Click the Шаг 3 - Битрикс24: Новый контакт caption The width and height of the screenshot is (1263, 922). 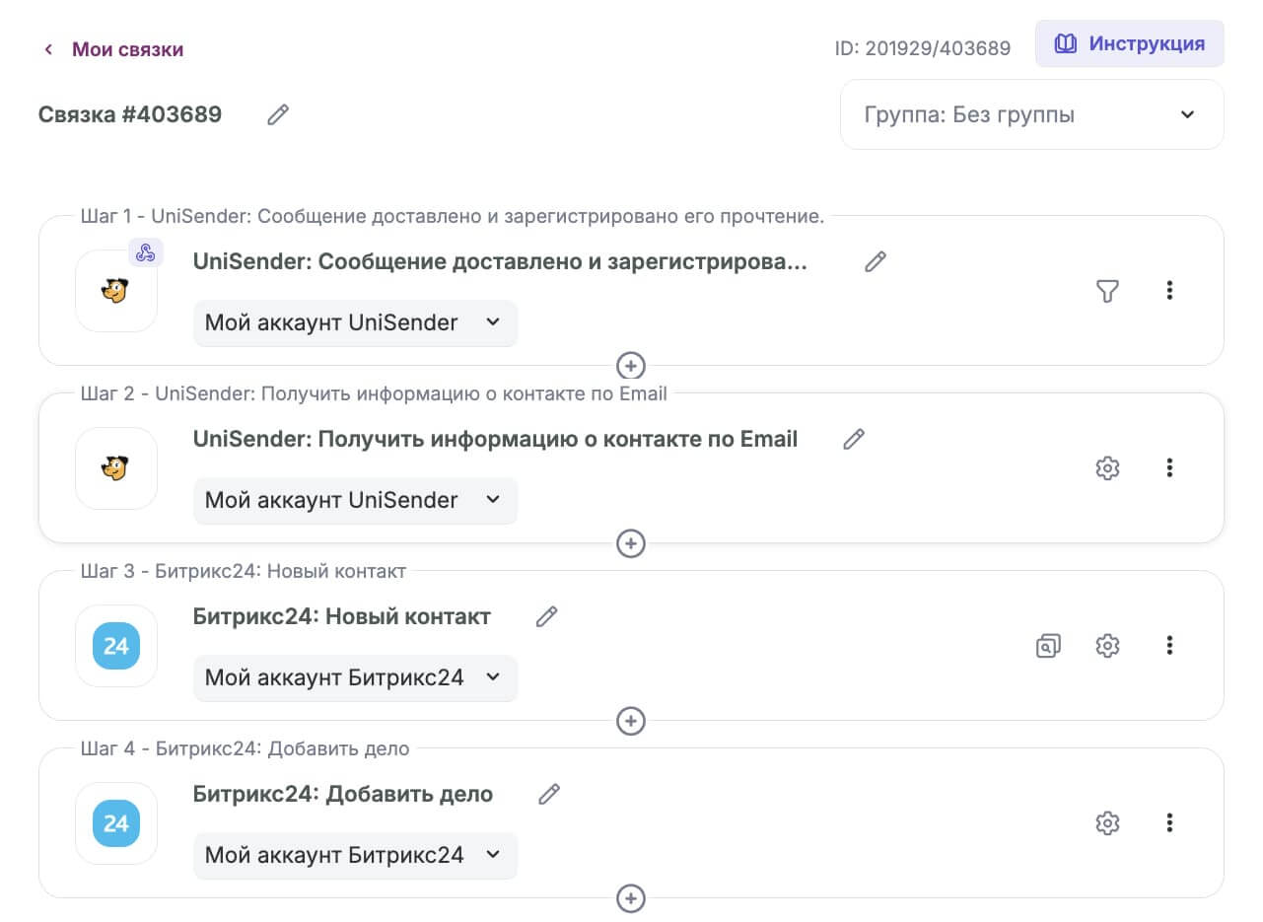tap(244, 571)
